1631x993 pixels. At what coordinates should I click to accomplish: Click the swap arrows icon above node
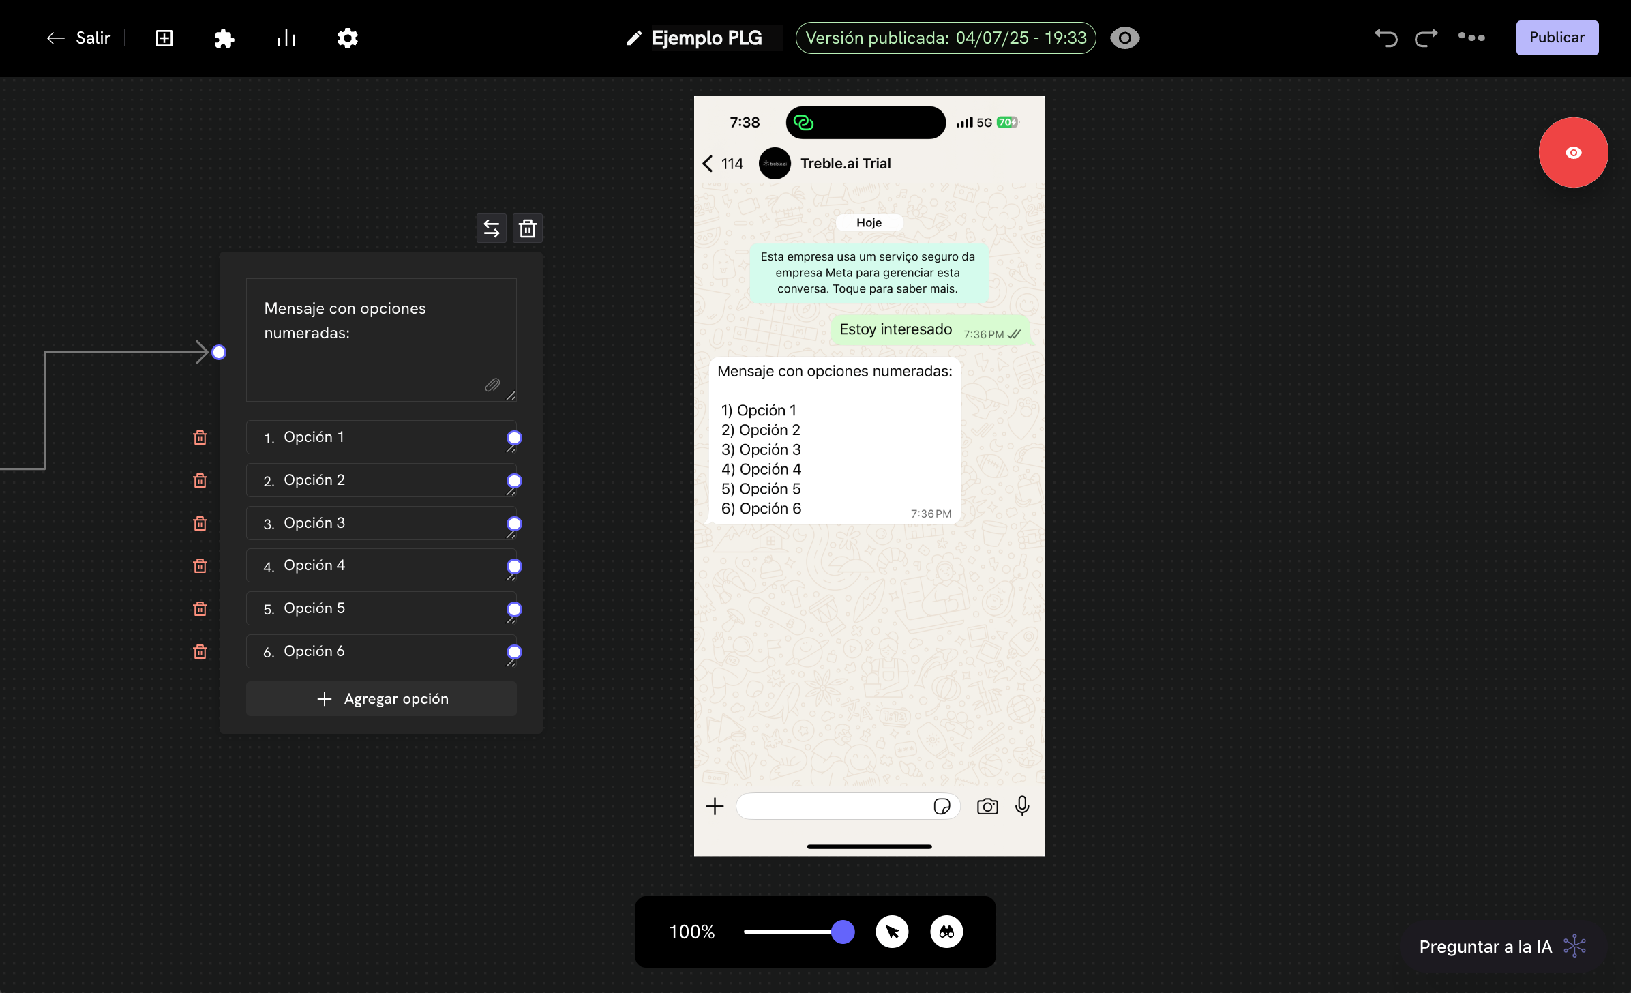(x=492, y=228)
